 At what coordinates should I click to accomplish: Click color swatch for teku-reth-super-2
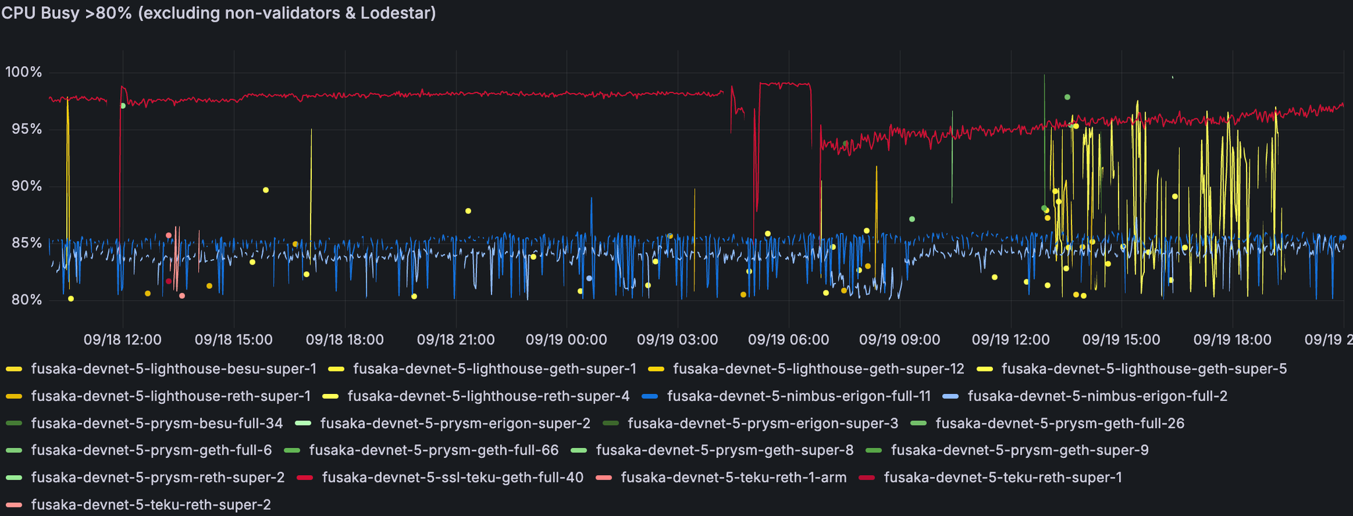tap(15, 505)
